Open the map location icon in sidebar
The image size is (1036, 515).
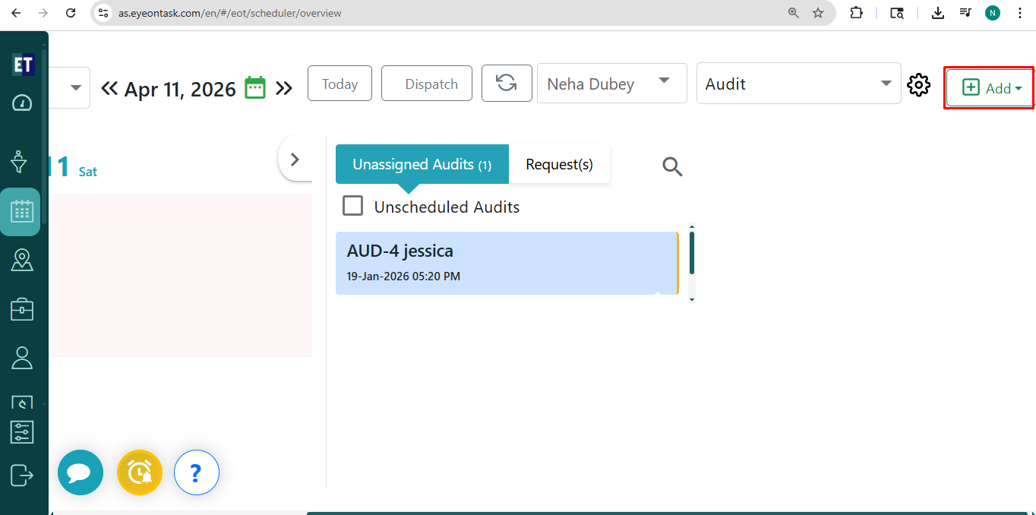pos(22,260)
